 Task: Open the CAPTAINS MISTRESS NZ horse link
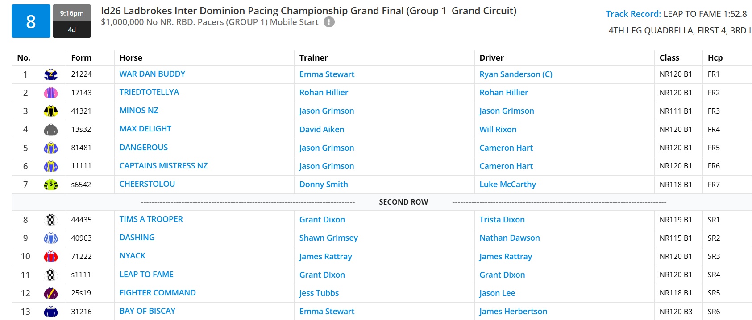coord(163,166)
